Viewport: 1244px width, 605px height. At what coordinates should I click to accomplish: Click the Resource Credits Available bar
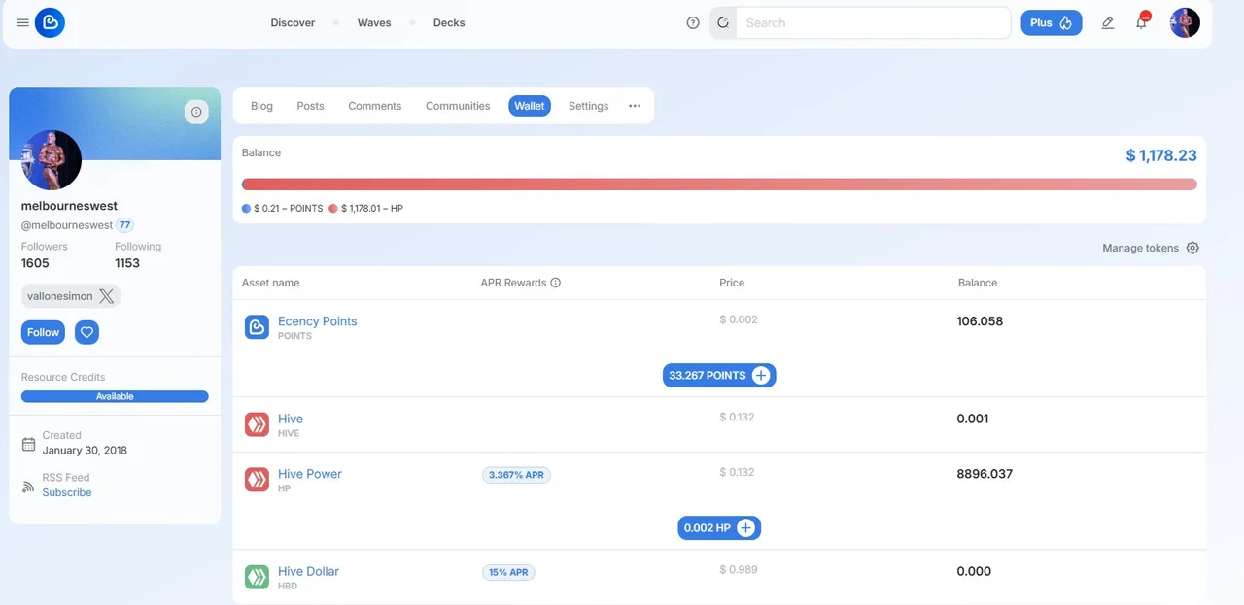(115, 396)
